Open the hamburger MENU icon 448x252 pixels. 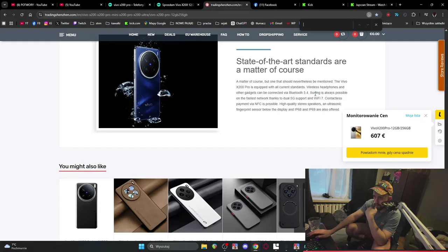62,35
